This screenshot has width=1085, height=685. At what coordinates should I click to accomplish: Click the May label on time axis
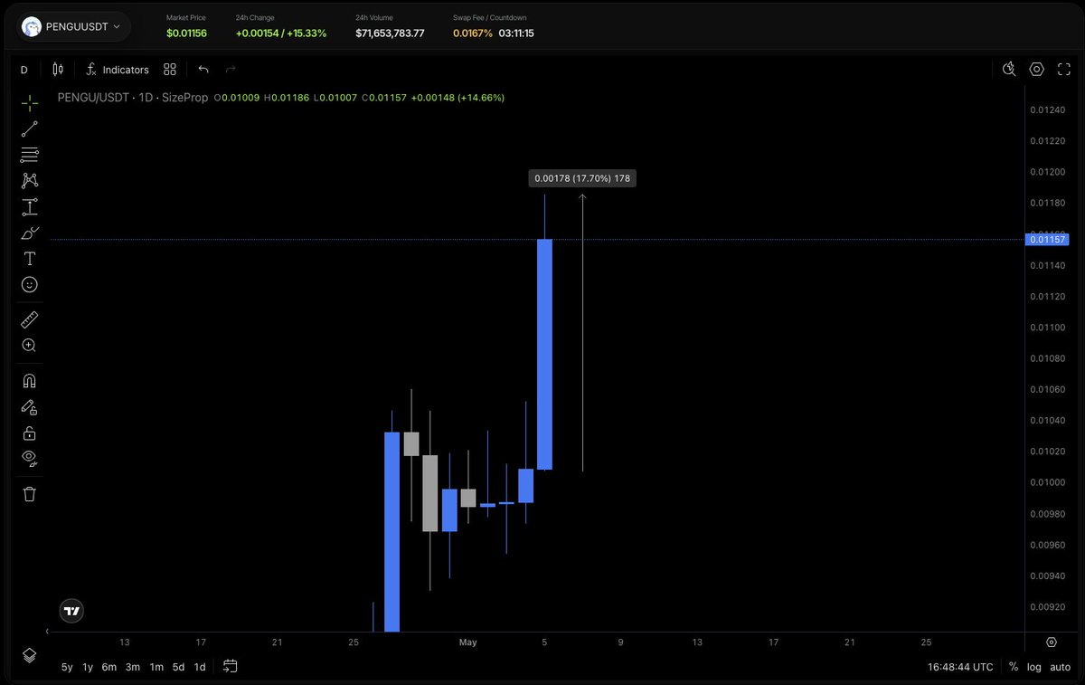(x=467, y=642)
